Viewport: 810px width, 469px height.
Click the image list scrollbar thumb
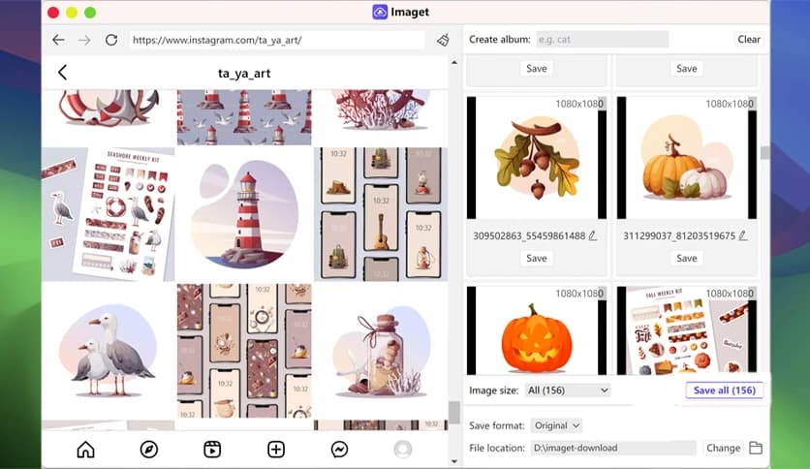pos(764,152)
